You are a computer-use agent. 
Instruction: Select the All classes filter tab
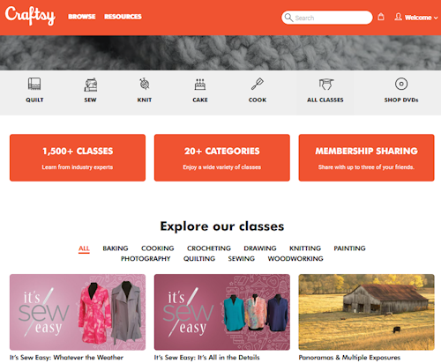pos(84,248)
